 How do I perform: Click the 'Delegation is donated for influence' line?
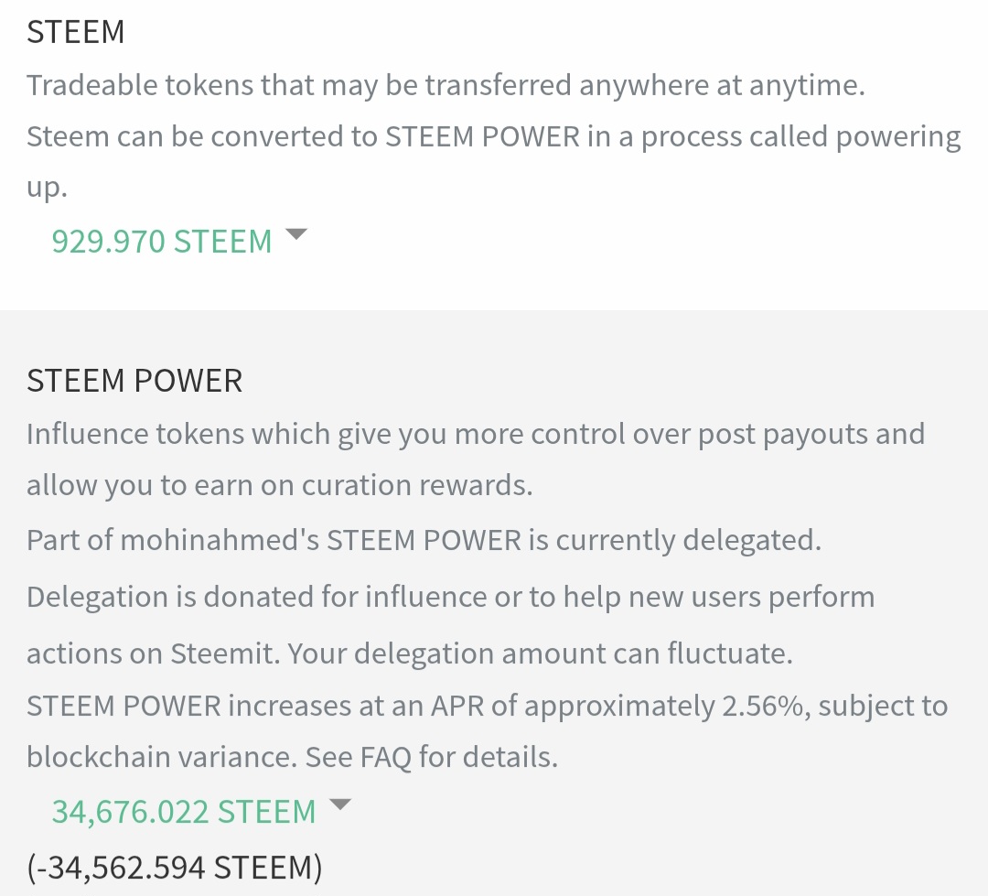point(450,597)
